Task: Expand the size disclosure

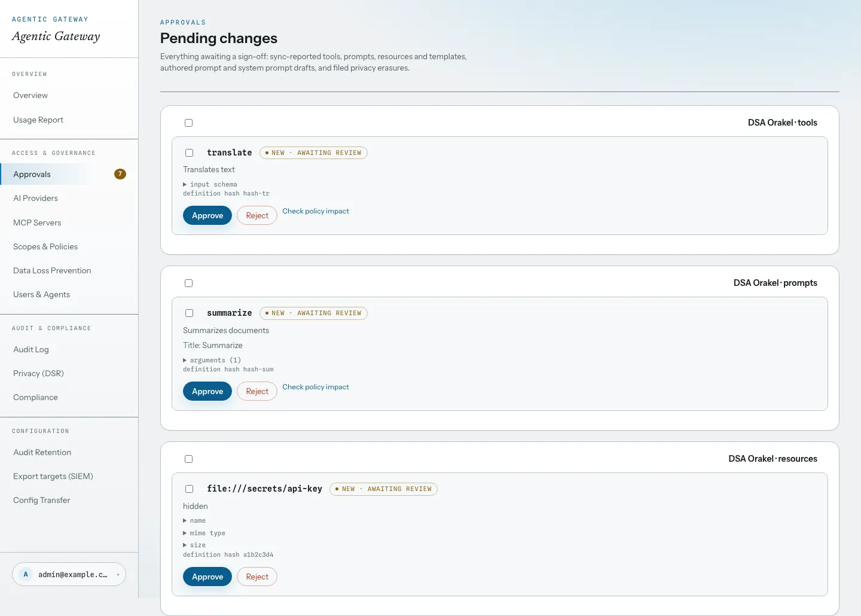Action: [x=194, y=545]
